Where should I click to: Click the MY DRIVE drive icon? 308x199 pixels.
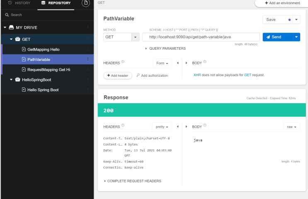click(11, 27)
